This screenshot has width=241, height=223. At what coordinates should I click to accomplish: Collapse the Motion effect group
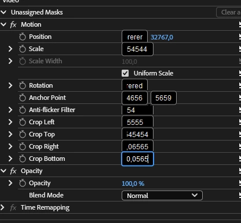(3, 24)
